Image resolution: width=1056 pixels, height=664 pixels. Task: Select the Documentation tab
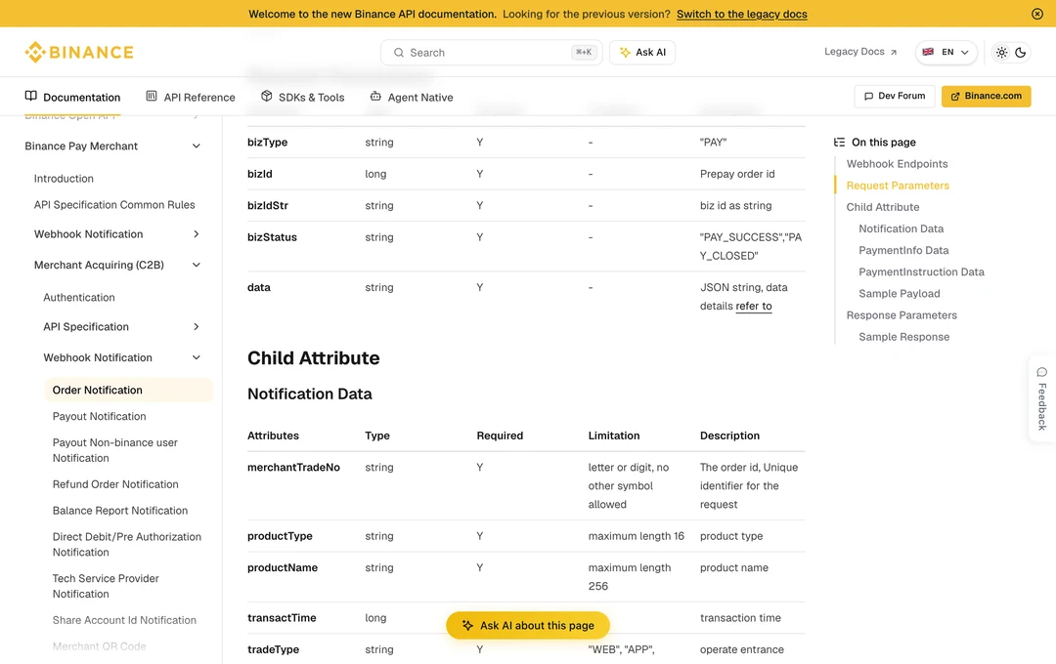click(72, 97)
